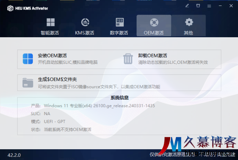238x160 pixels.
Task: Open the hamburger menu in title bar
Action: 209,6
